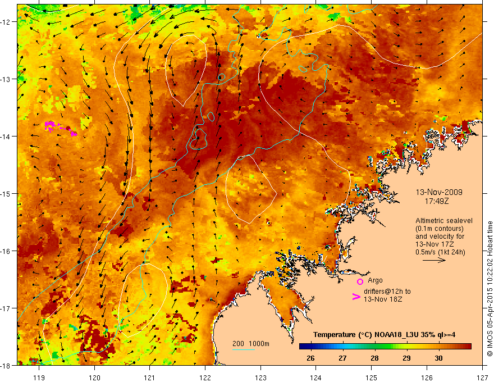Click latitude axis label -18
The width and height of the screenshot is (494, 382).
[x=6, y=366]
